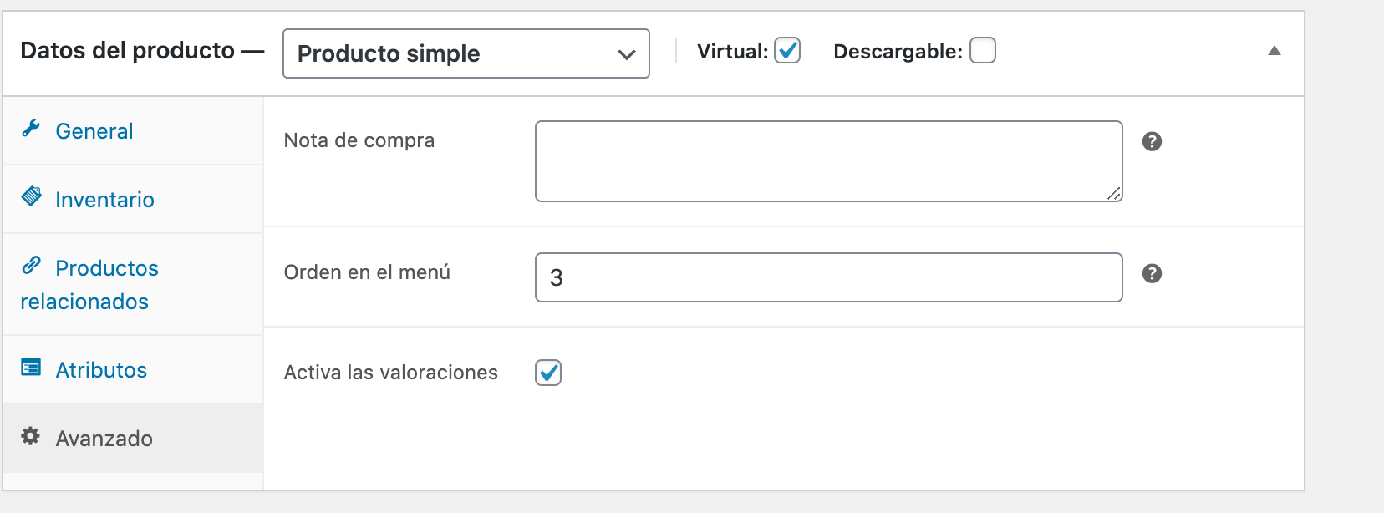
Task: Click the dropdown chevron in product type
Action: pos(627,54)
